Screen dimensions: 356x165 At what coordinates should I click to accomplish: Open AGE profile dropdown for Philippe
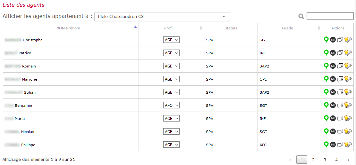(x=171, y=145)
